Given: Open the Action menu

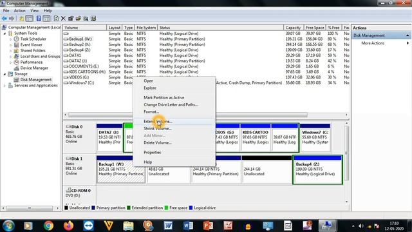Looking at the screenshot, I should click(x=20, y=10).
